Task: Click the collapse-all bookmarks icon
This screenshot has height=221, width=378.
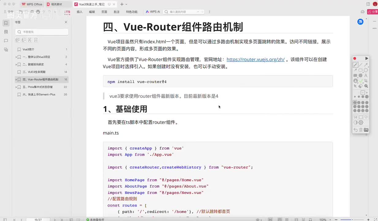Action: (24, 40)
